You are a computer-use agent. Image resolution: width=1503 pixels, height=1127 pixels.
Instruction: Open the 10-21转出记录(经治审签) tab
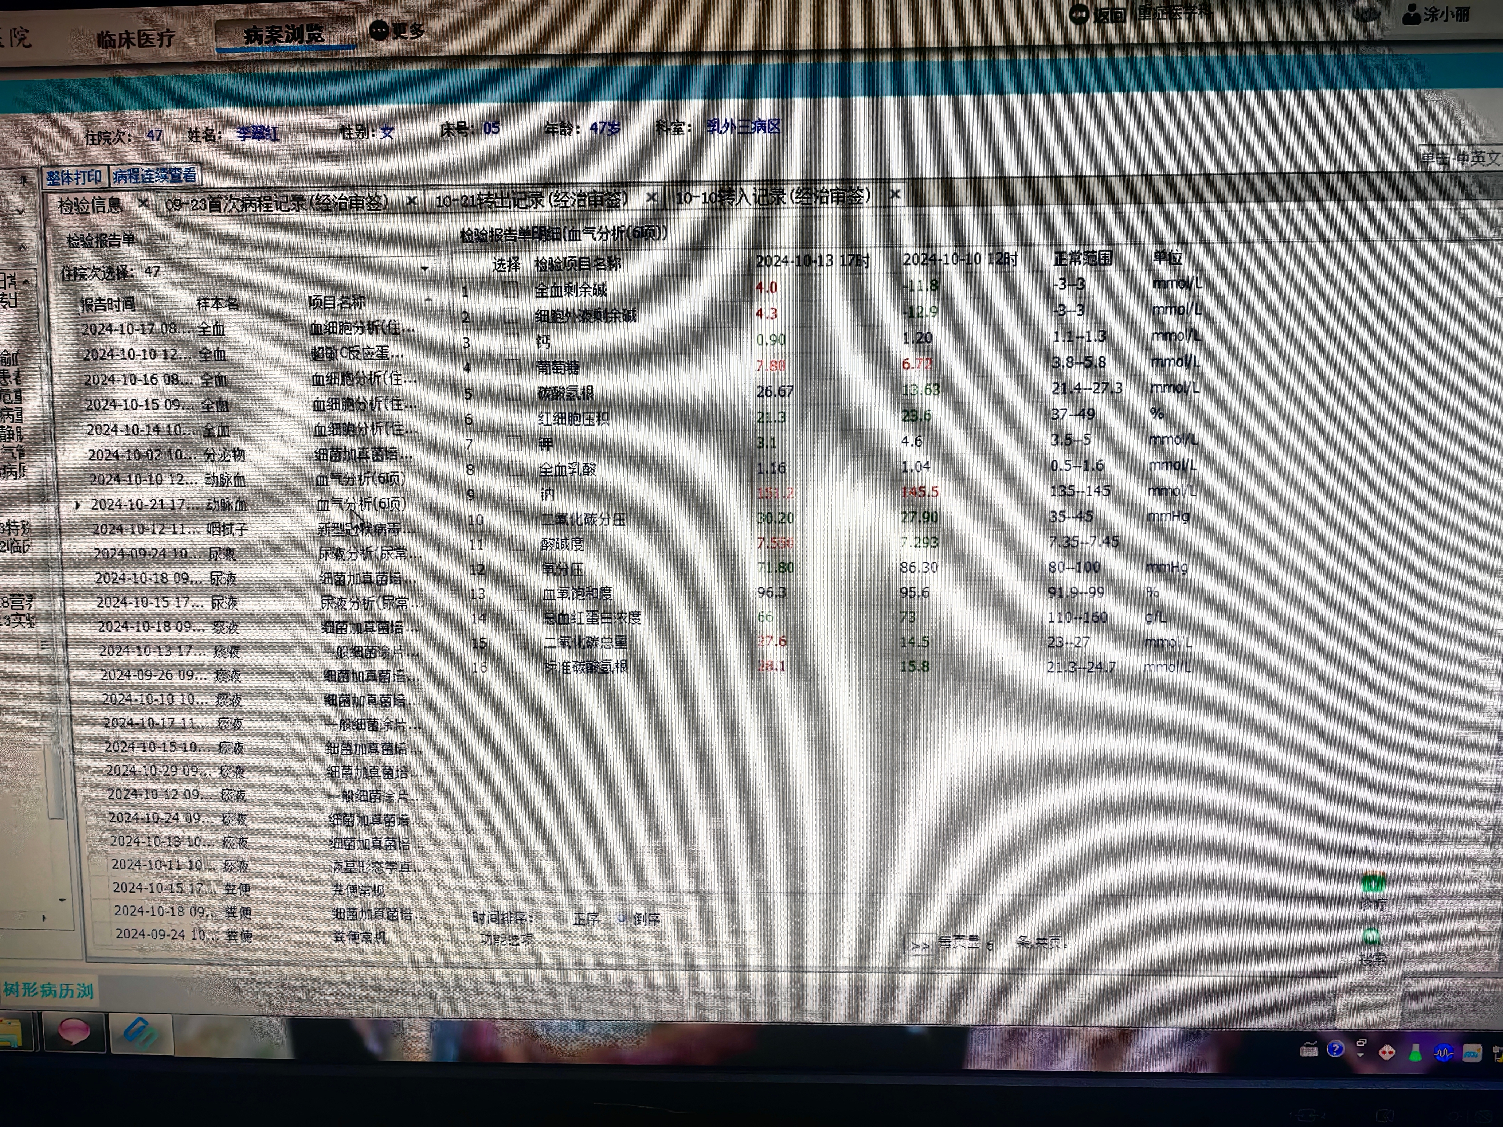click(531, 199)
